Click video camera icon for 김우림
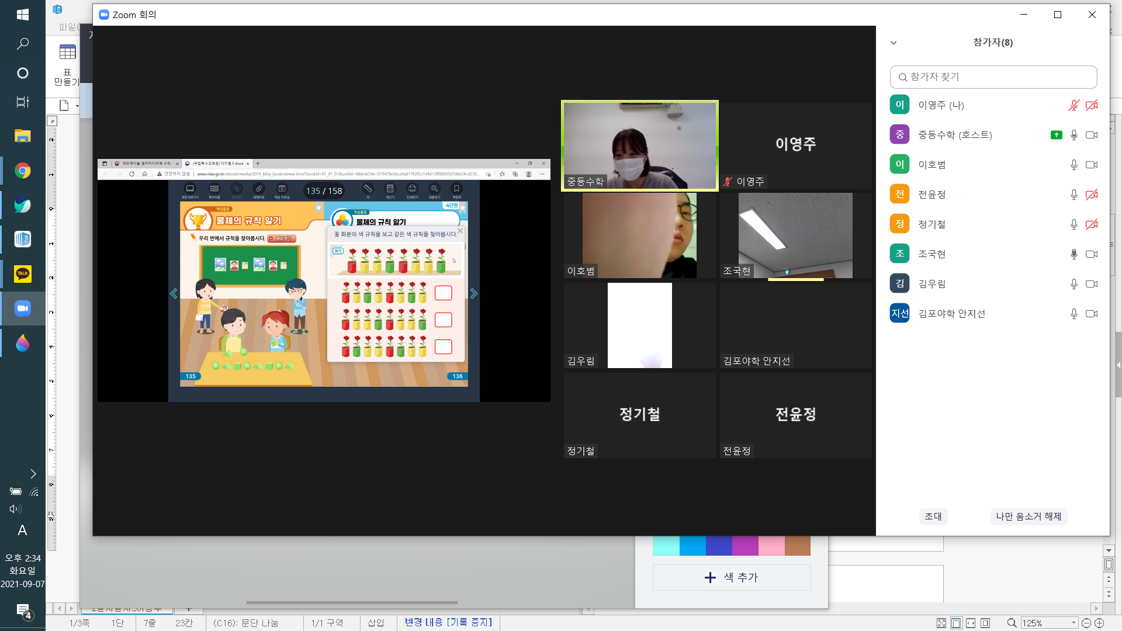Screen dimensions: 1122x631 (1091, 284)
